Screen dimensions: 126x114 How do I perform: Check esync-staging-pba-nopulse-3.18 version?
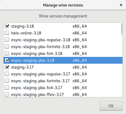[x=7, y=40]
